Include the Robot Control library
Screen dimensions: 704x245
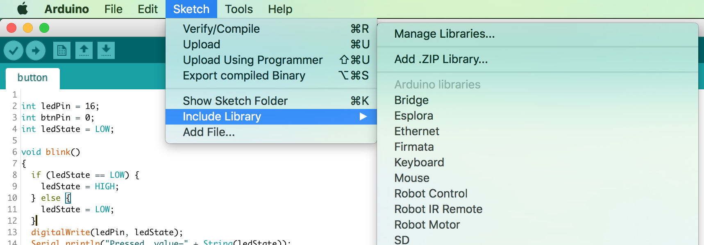(537, 193)
